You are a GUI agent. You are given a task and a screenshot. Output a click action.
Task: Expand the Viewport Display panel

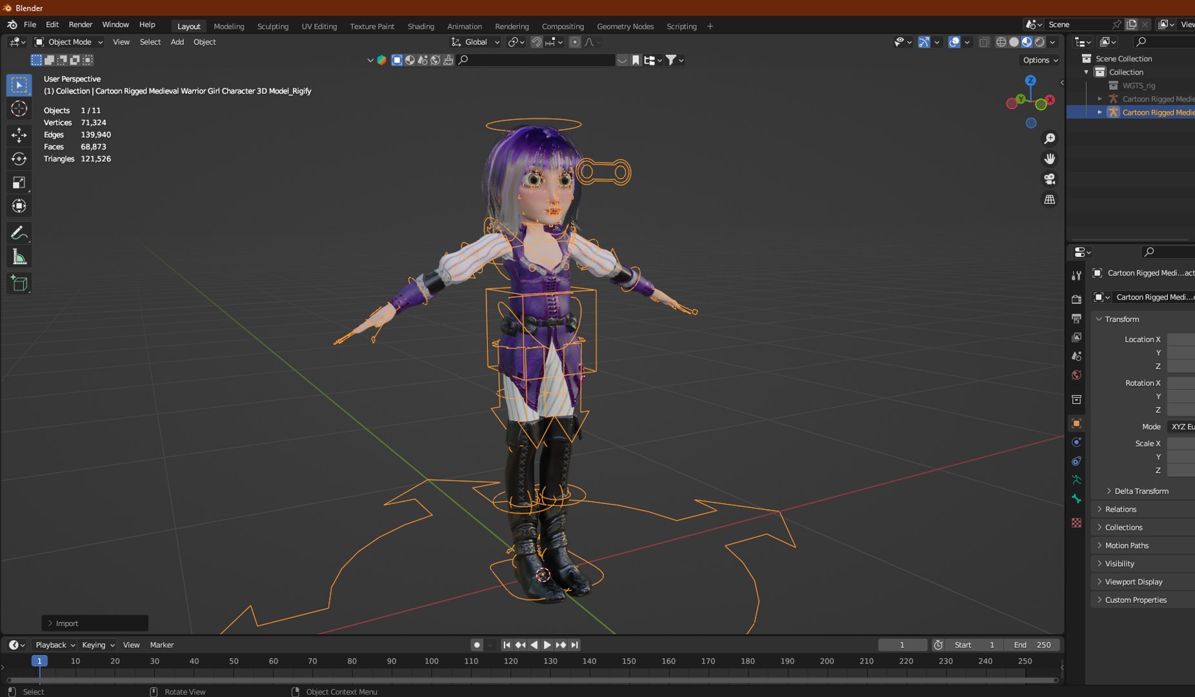click(1142, 581)
